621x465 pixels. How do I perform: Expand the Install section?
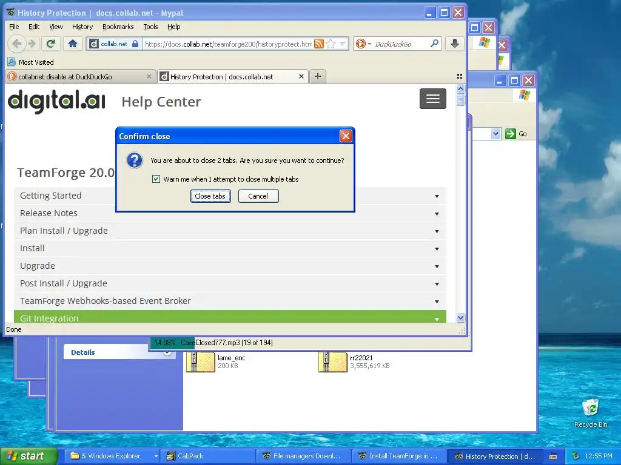point(230,248)
